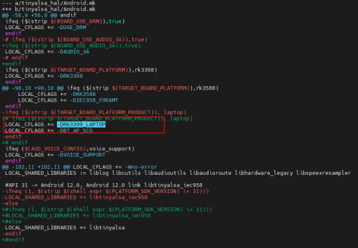358x248 pixels.
Task: Click the 'libaudioroute' library name
Action: (210, 173)
